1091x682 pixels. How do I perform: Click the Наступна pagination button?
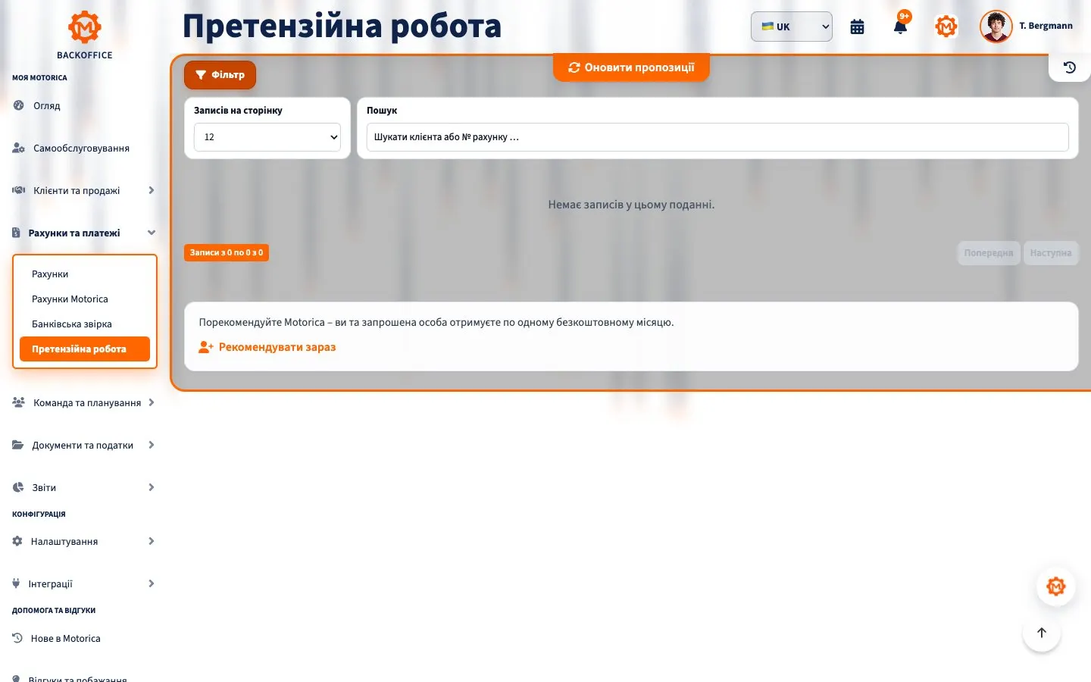click(1051, 253)
